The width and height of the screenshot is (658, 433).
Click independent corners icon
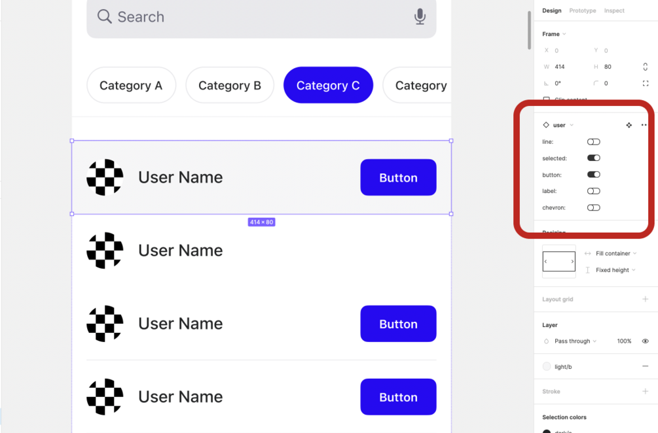click(x=646, y=83)
